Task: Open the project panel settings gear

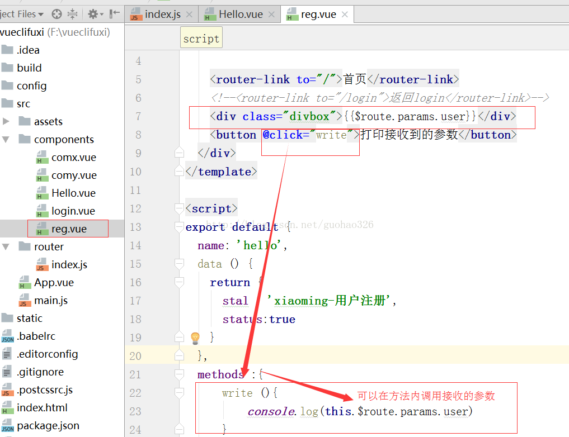Action: 96,14
